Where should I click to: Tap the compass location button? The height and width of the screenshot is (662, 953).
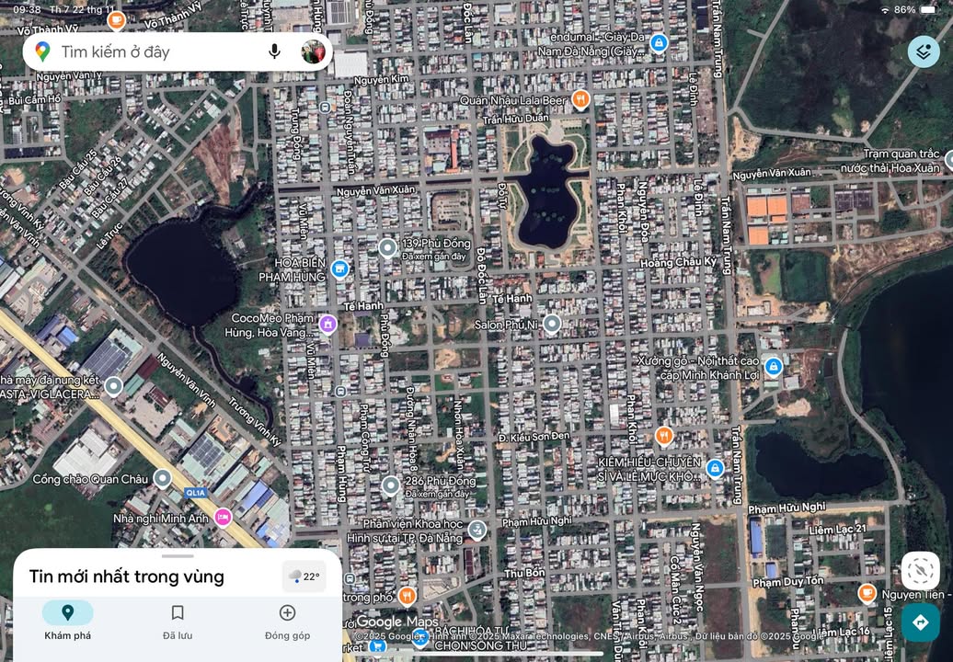919,572
